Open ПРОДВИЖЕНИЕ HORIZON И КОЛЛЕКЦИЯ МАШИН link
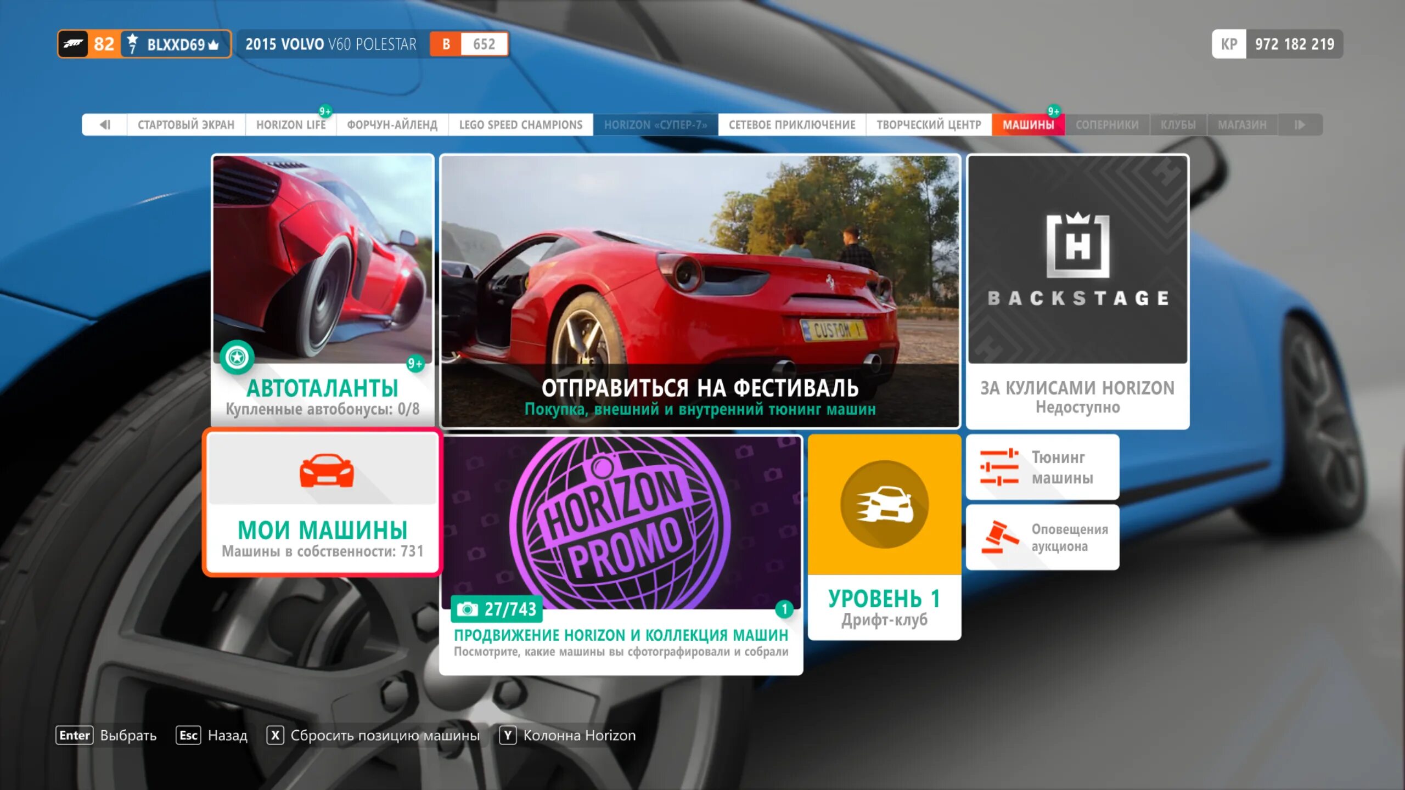The width and height of the screenshot is (1405, 790). pyautogui.click(x=621, y=635)
